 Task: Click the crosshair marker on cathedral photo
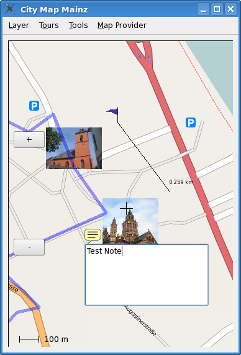[x=126, y=208]
